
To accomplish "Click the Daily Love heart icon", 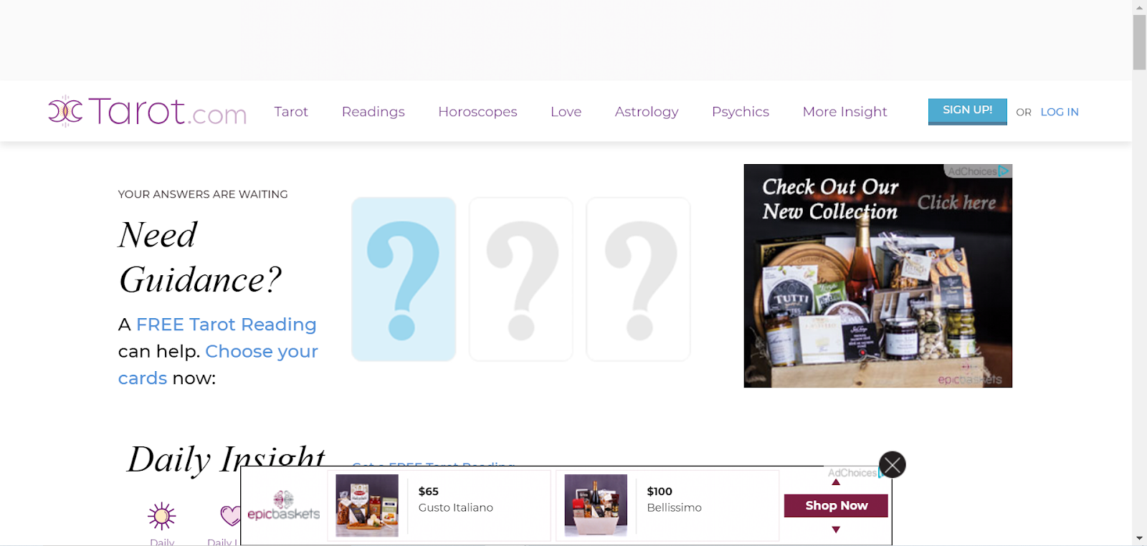I will click(x=231, y=515).
